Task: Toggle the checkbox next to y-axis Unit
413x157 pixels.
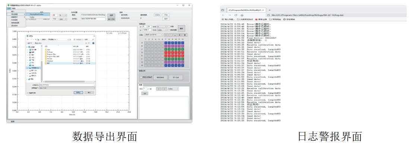Action: (169, 30)
